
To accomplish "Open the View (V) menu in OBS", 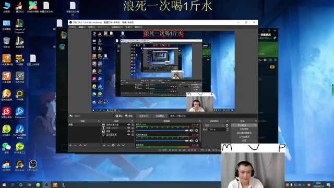I will 92,27.
